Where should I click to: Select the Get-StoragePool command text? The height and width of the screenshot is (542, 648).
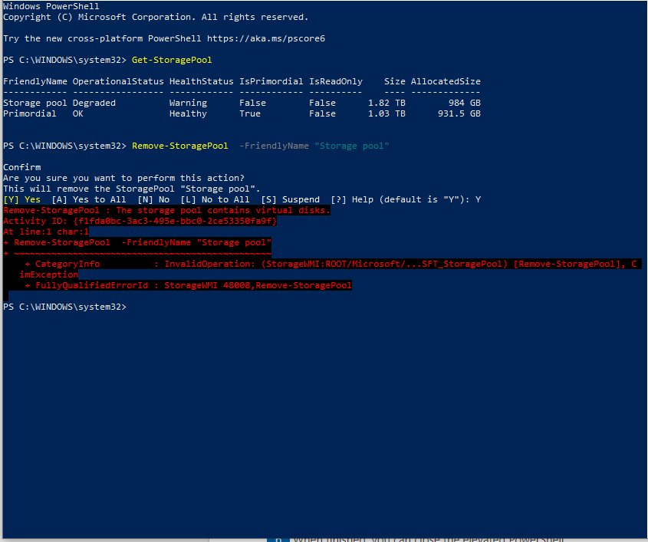pyautogui.click(x=173, y=59)
